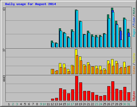Click the cyan pages bar for day 12

click(x=53, y=45)
